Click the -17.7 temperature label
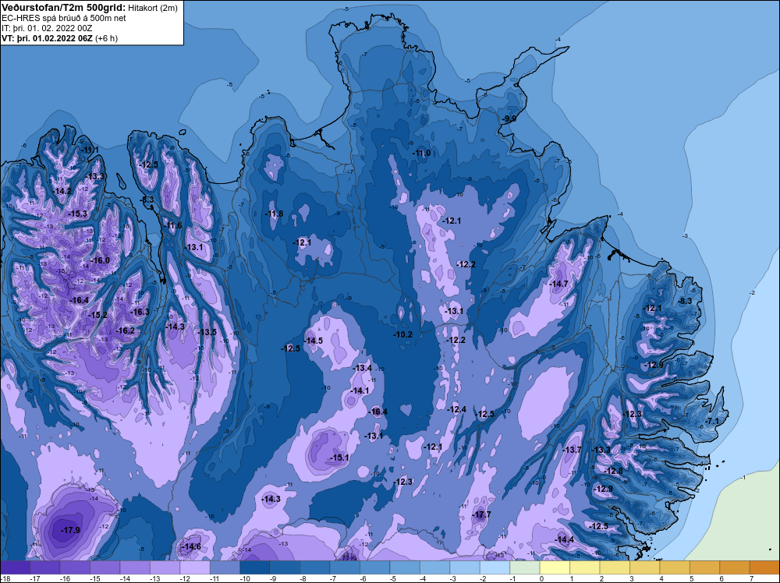 [481, 514]
